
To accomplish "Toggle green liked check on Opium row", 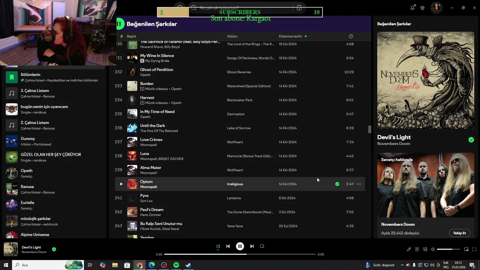I will 337,184.
